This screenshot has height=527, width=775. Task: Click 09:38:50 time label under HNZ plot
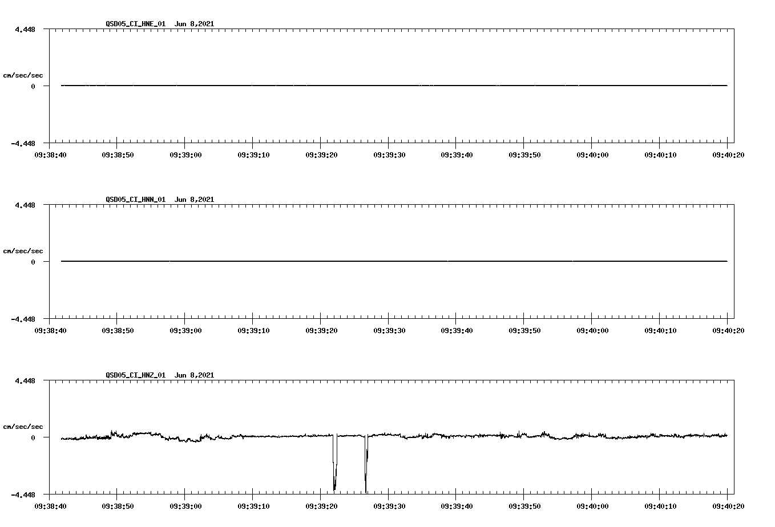[x=118, y=506]
